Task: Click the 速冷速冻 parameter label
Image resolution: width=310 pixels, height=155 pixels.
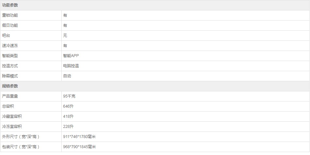Action: pyautogui.click(x=10, y=46)
